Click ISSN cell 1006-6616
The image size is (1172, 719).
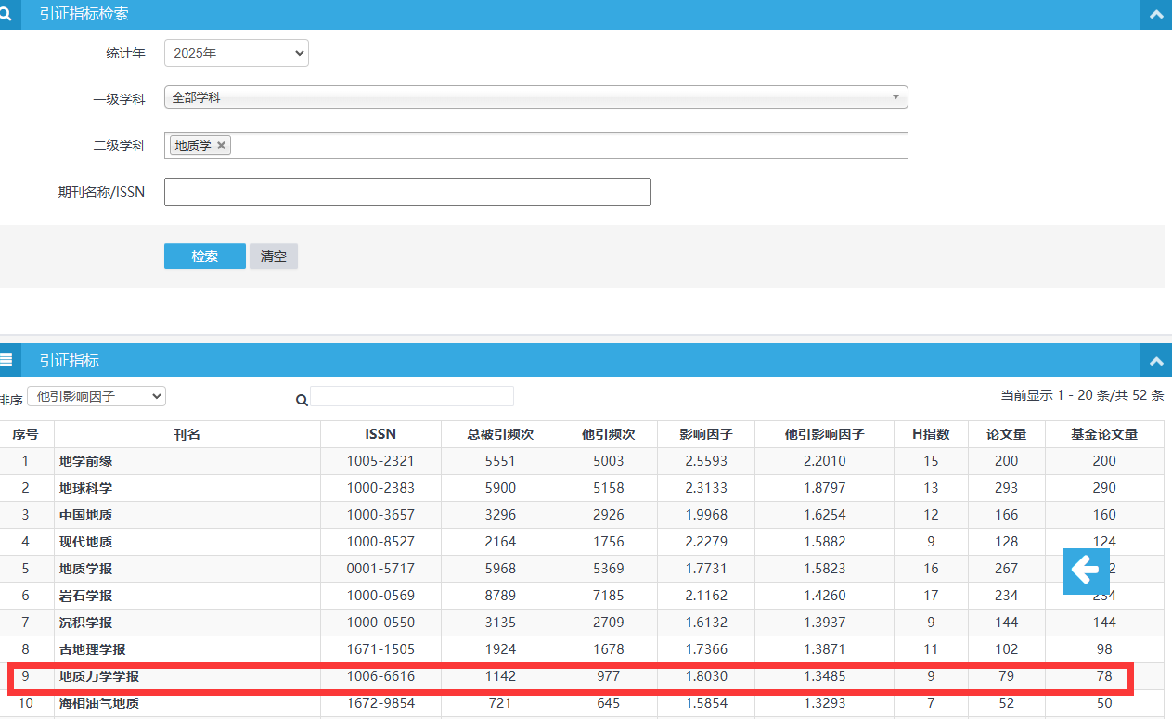pyautogui.click(x=380, y=676)
